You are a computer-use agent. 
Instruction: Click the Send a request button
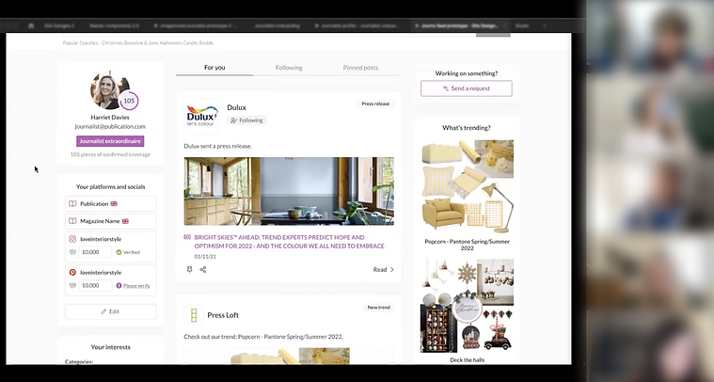click(x=467, y=88)
